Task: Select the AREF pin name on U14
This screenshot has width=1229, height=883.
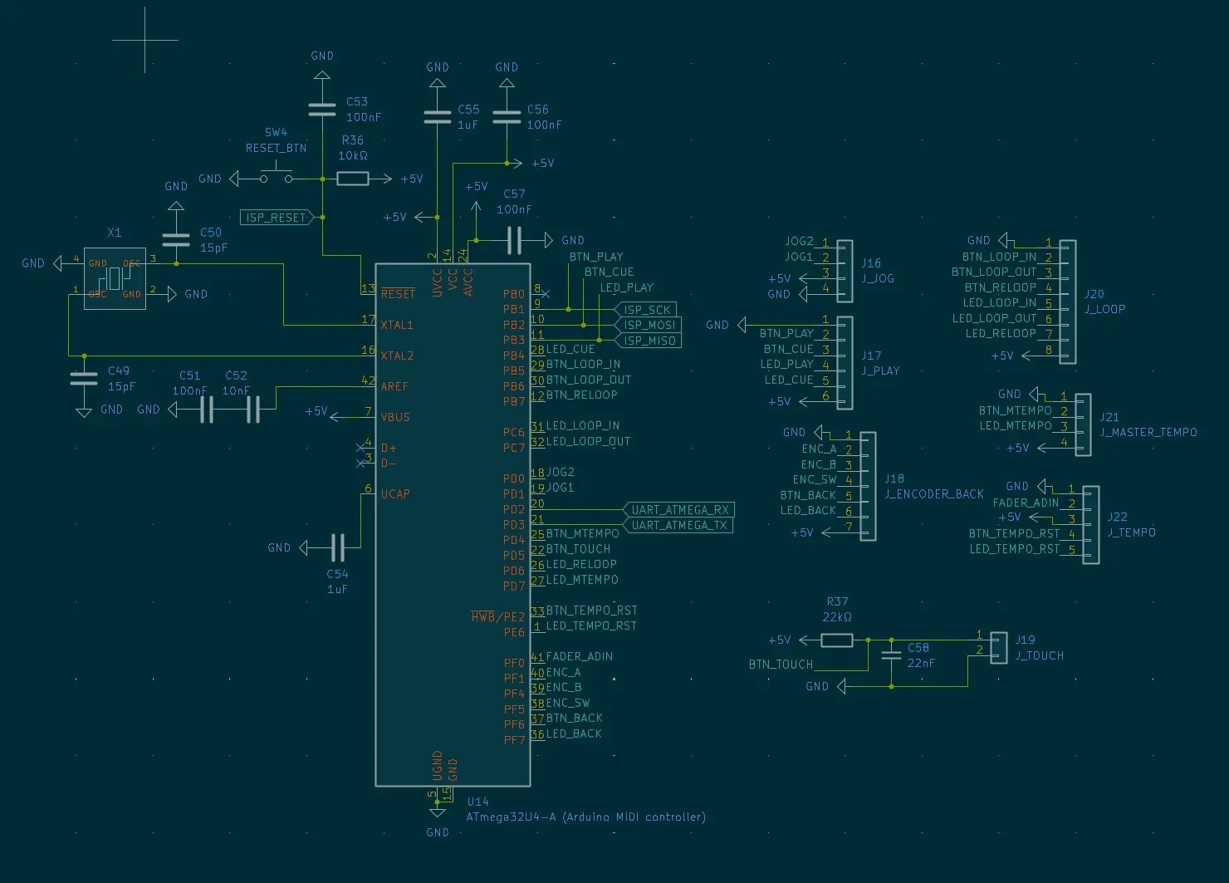Action: [x=394, y=386]
